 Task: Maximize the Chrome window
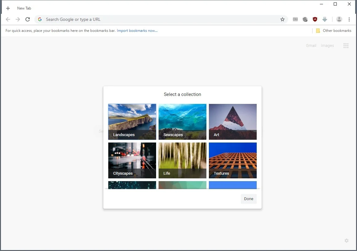point(335,4)
